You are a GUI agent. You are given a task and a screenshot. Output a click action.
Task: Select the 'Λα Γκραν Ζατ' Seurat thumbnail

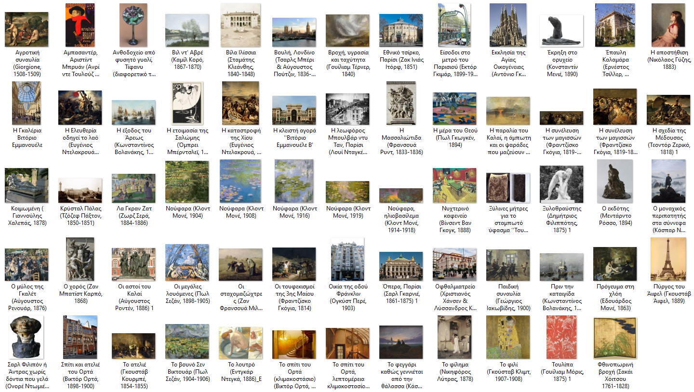tap(134, 188)
